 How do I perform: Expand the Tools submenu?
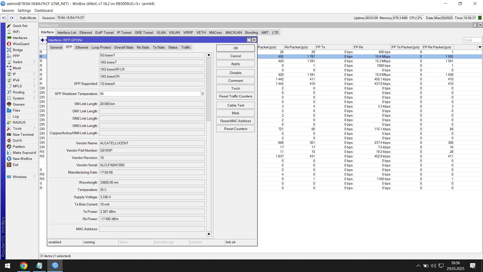35,128
